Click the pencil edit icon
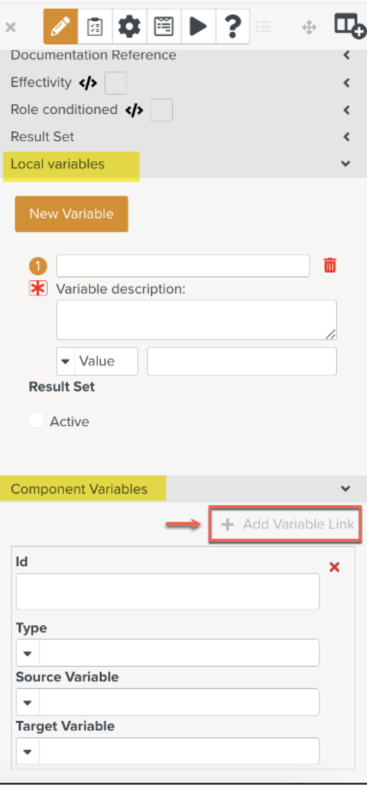Image resolution: width=367 pixels, height=787 pixels. click(x=60, y=27)
